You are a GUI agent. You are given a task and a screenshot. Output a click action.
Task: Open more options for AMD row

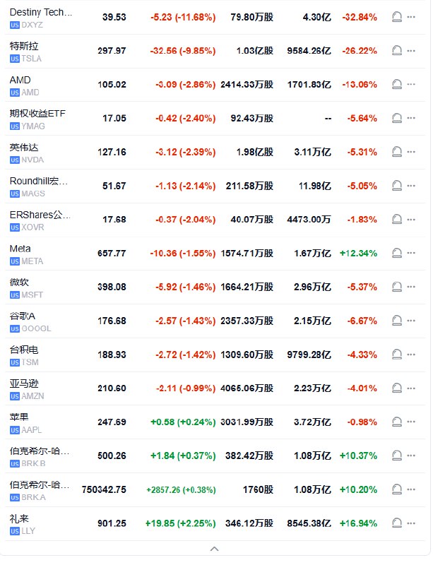(x=411, y=84)
